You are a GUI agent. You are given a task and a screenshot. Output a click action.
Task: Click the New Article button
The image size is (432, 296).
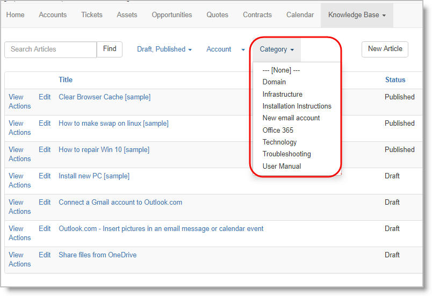pos(385,49)
